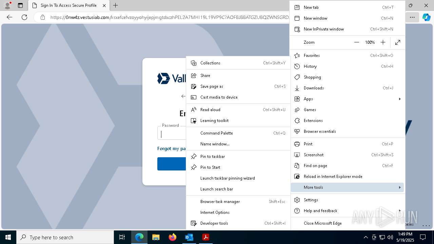
Task: Choose Launch search bar
Action: (238, 189)
